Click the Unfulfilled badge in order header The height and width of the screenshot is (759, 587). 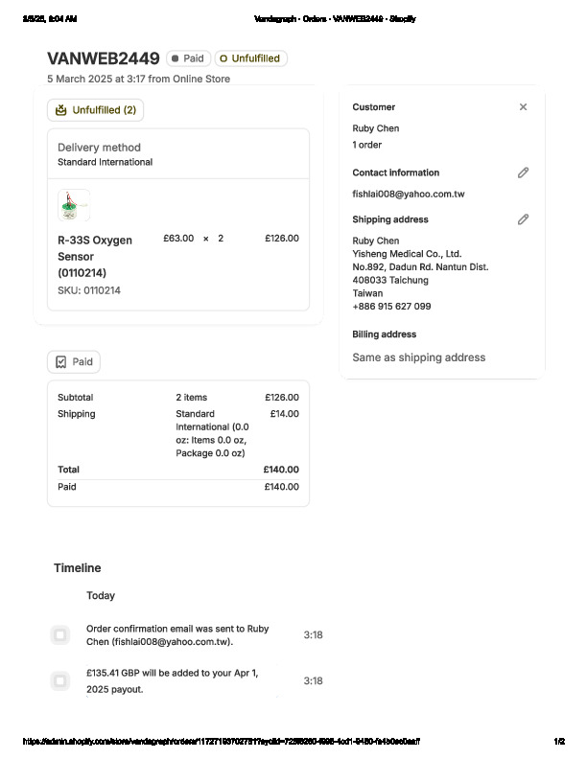[x=250, y=58]
